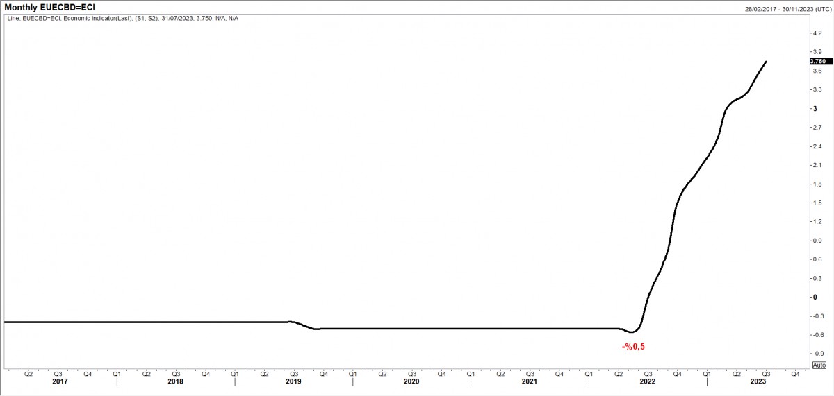Screen dimensions: 834x396
Task: Click the 2020 year label on time axis
Action: point(411,381)
